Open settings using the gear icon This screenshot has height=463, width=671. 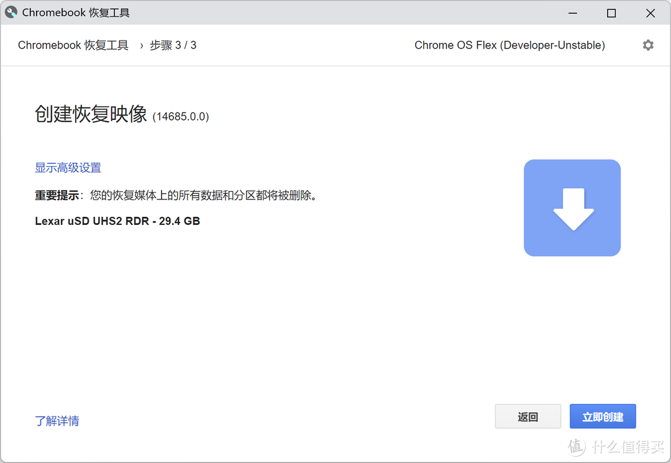pos(648,45)
